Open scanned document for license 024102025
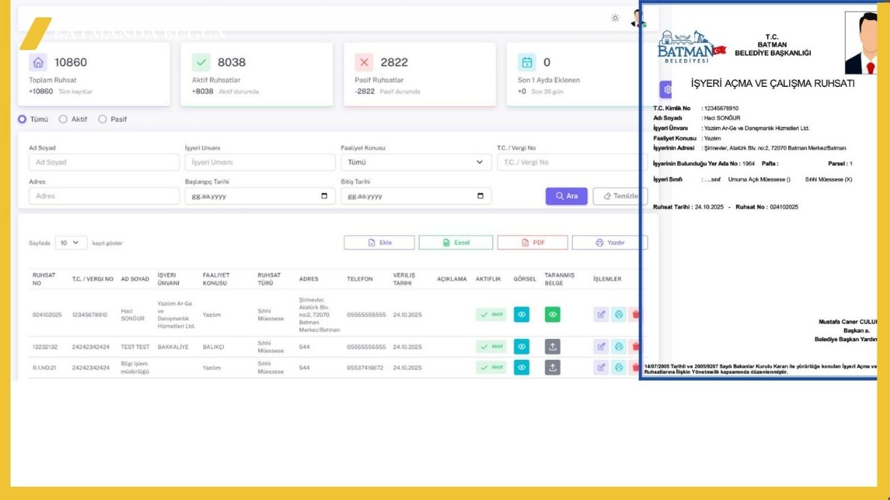The height and width of the screenshot is (500, 890). coord(552,315)
